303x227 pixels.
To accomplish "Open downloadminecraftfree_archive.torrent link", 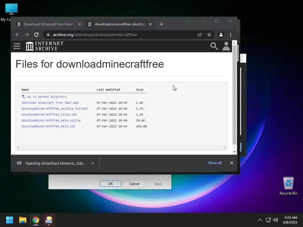I will click(55, 109).
